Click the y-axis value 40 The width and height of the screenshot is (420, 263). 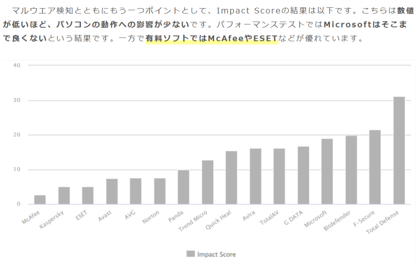pos(16,65)
